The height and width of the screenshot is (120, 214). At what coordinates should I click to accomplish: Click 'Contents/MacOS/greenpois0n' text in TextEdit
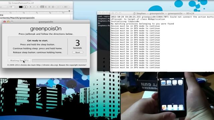pyautogui.click(x=17, y=18)
